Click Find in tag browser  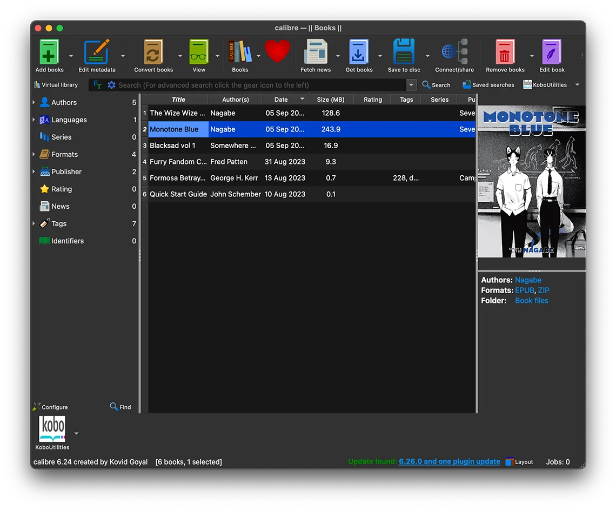pyautogui.click(x=120, y=407)
